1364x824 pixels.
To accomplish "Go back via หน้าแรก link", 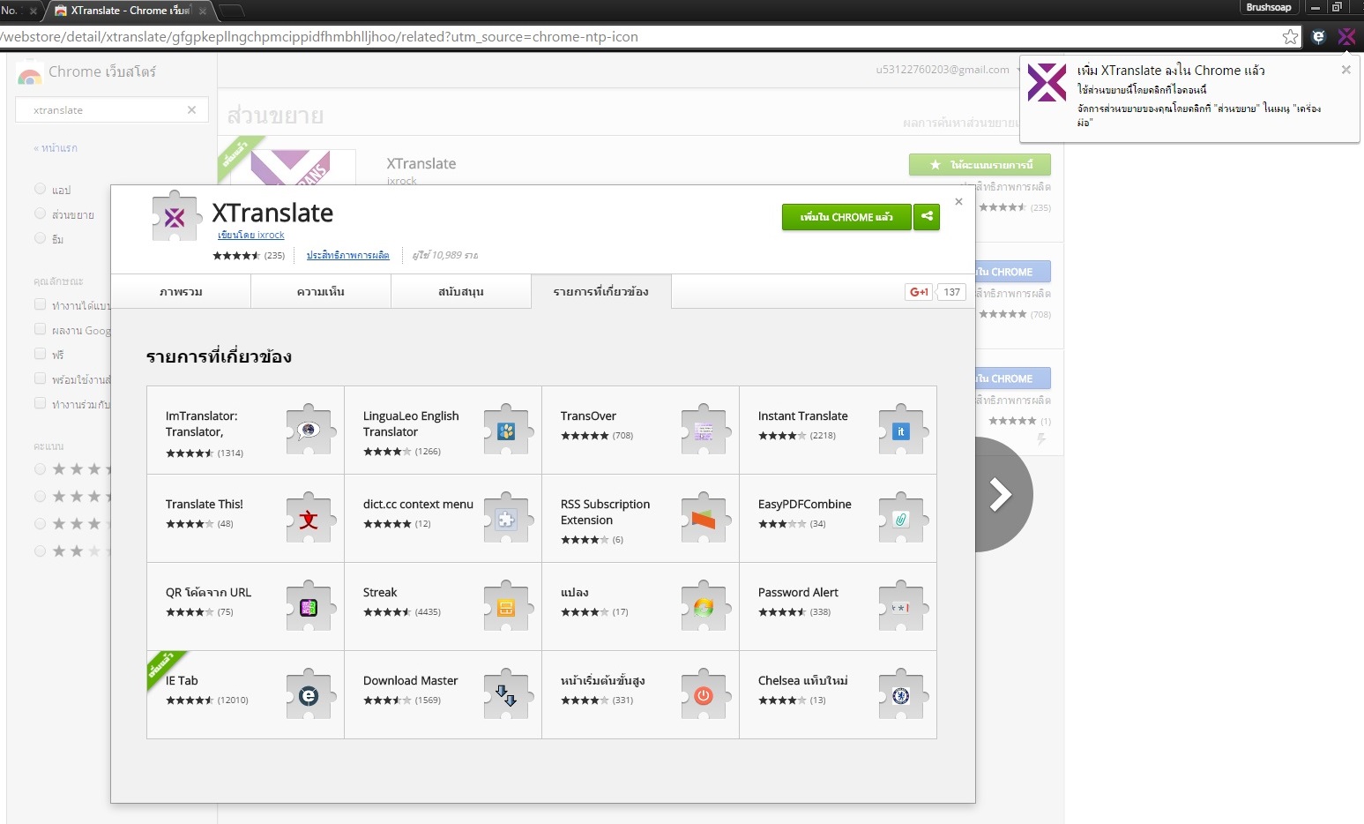I will pos(56,148).
